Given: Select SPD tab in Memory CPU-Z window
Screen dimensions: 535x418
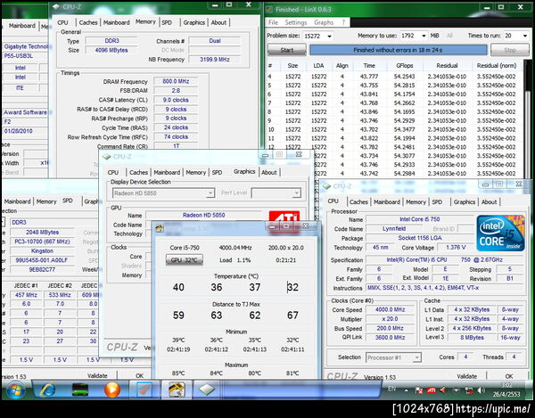Looking at the screenshot, I should [x=167, y=22].
